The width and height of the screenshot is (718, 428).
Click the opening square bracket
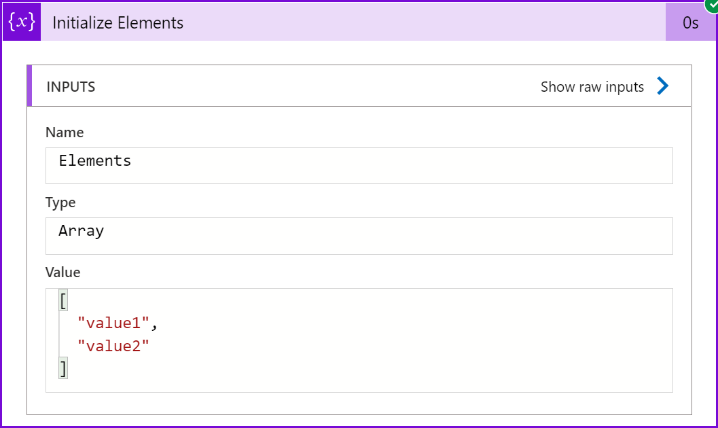point(63,300)
